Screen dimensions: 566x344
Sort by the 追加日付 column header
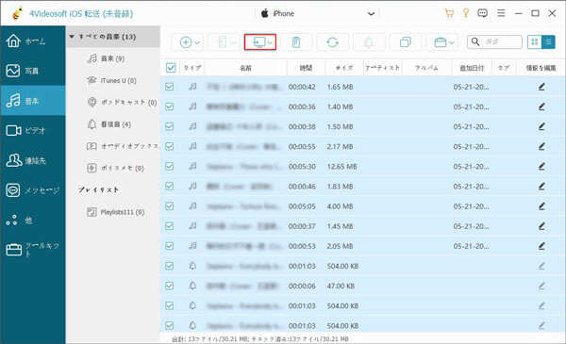(x=472, y=68)
